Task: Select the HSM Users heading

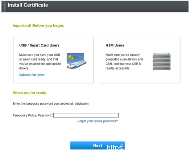Action: point(115,45)
